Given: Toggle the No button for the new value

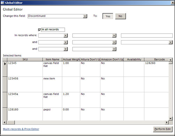Looking at the screenshot, I should (120, 16).
